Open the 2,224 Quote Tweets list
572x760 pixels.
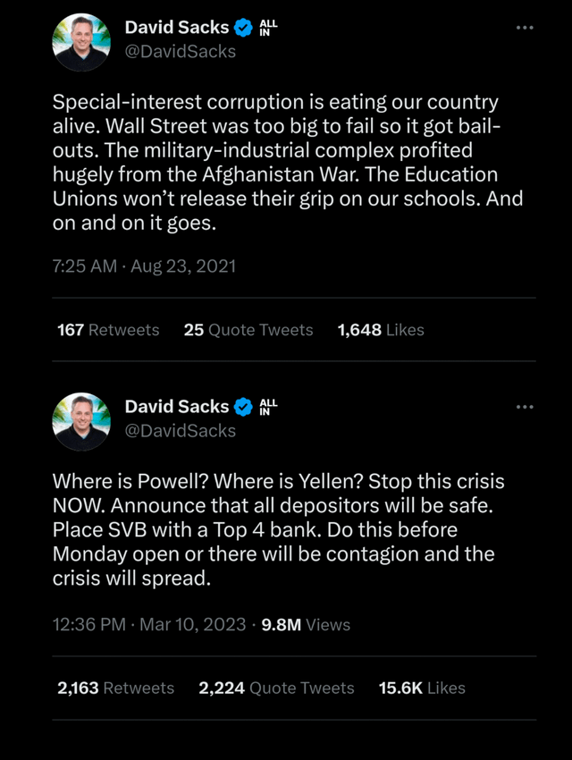coord(276,688)
